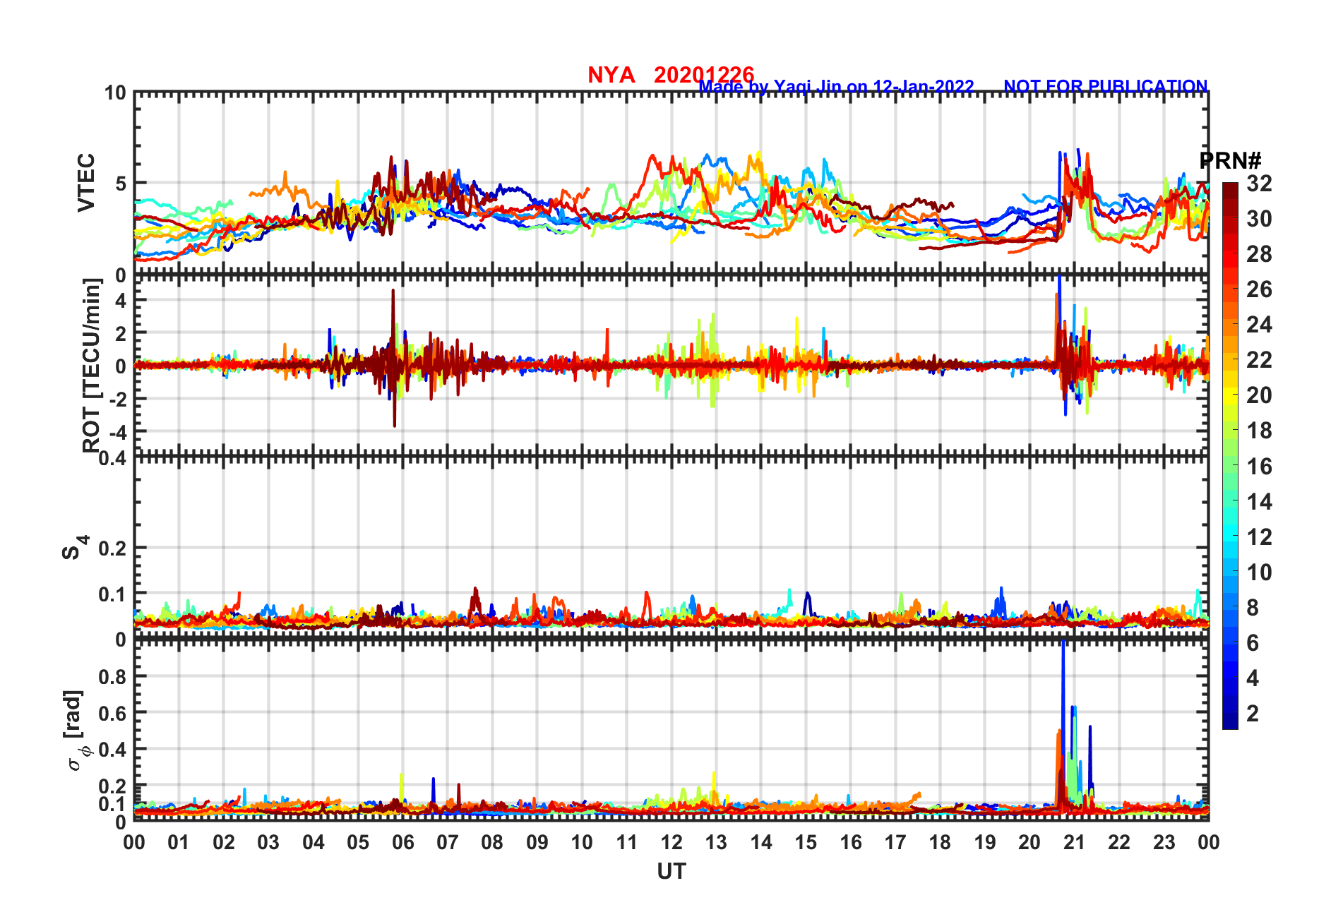The width and height of the screenshot is (1343, 912).
Task: Click the colorbar tick label "26"
Action: [x=1259, y=289]
